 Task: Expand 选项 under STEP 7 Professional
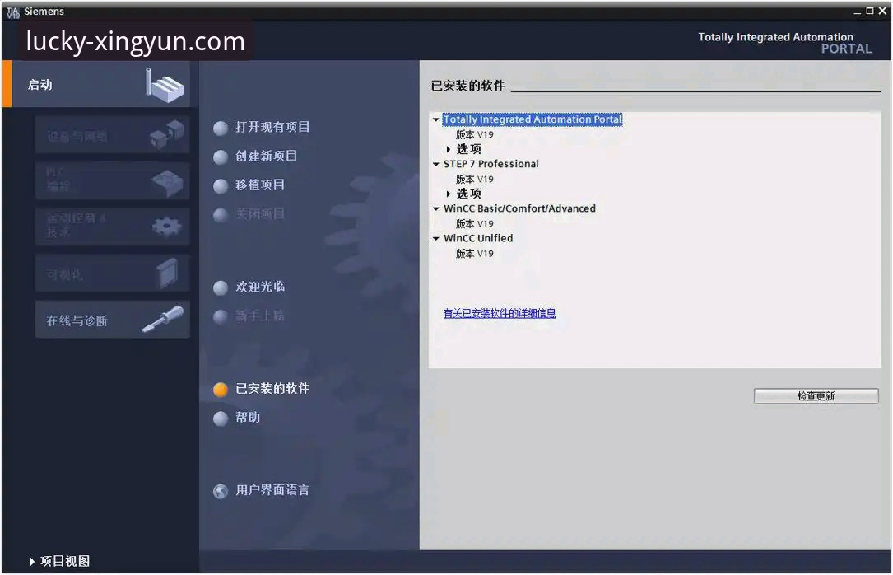tap(449, 194)
